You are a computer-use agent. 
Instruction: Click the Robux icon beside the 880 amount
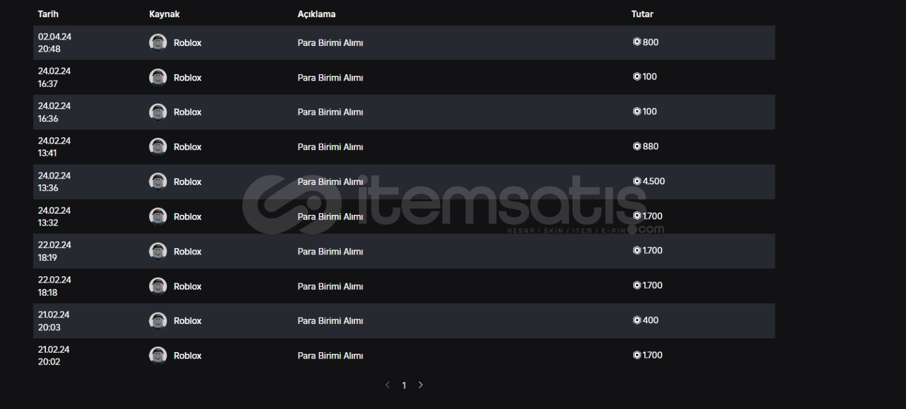pos(637,146)
